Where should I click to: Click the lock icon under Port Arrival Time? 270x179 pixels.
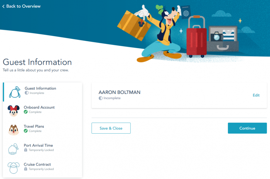[x=26, y=150]
